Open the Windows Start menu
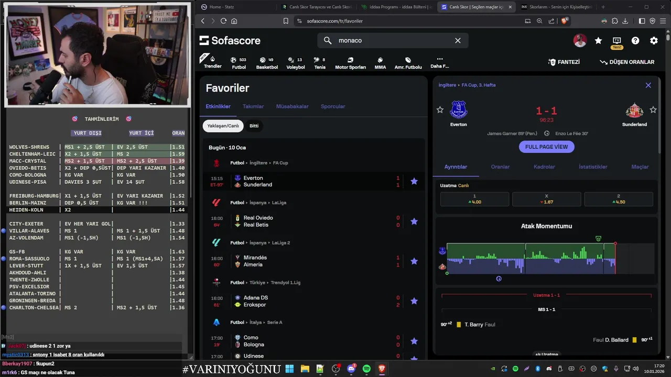This screenshot has height=377, width=671. point(289,369)
